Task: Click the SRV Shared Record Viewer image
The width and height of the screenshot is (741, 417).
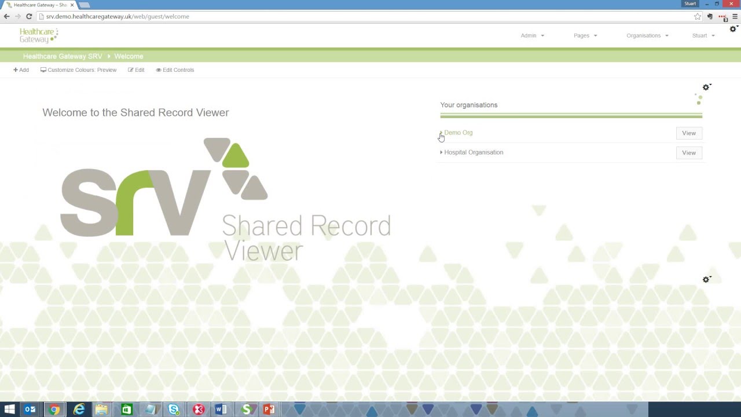Action: click(225, 200)
